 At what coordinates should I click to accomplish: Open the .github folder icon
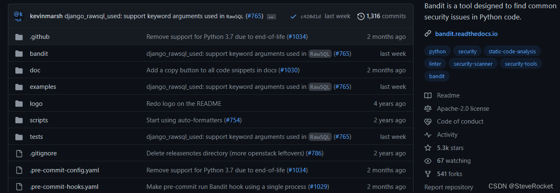point(19,37)
